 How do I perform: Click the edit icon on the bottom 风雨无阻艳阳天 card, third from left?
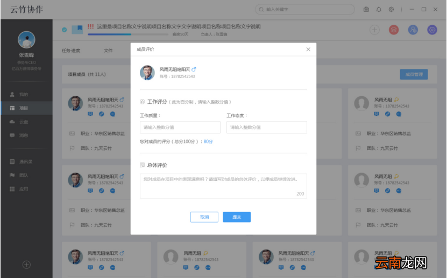(x=292, y=267)
